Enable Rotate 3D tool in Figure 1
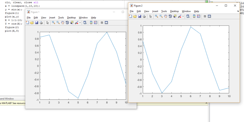Screen dimensions: 244x122 pos(67,23)
